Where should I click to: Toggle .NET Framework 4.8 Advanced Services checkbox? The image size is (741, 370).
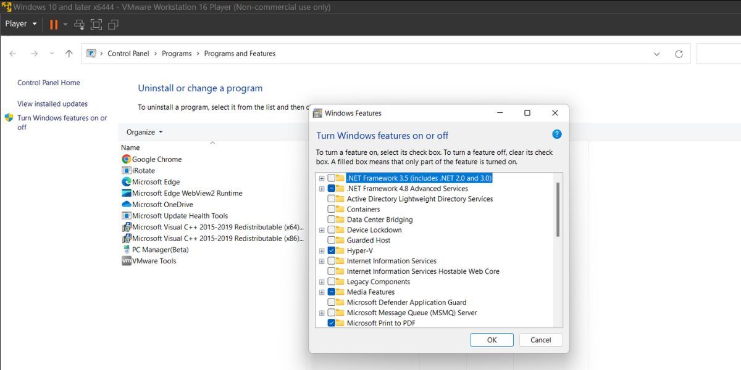pos(332,189)
